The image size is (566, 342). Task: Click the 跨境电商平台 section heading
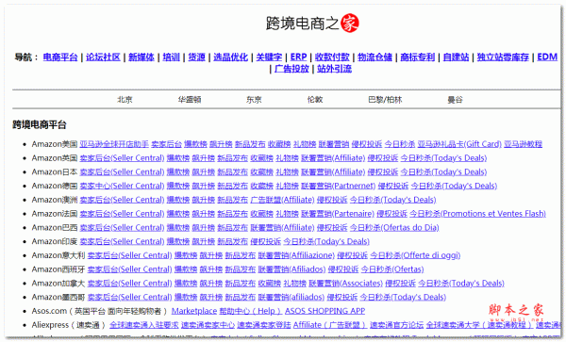40,124
